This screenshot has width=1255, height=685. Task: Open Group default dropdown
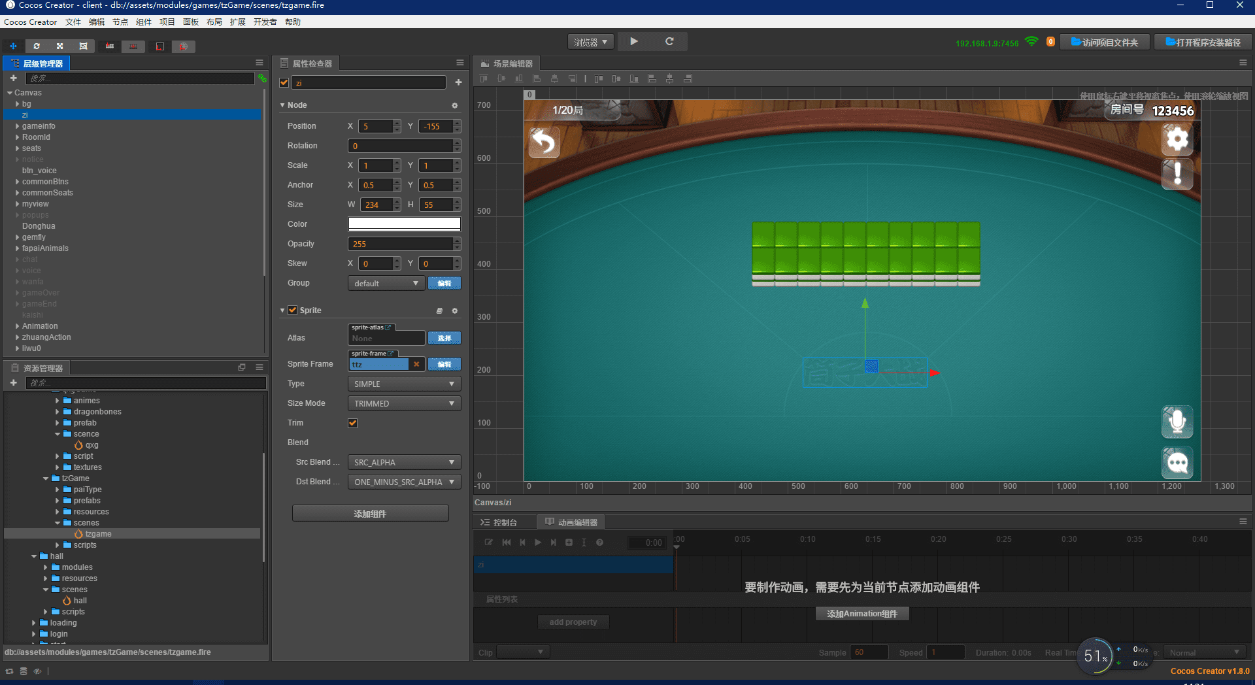tap(386, 283)
